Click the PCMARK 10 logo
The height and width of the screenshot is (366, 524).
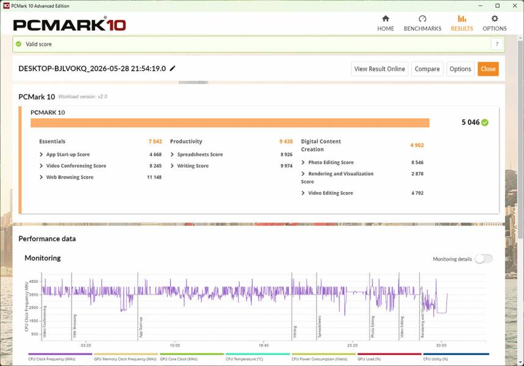point(70,24)
